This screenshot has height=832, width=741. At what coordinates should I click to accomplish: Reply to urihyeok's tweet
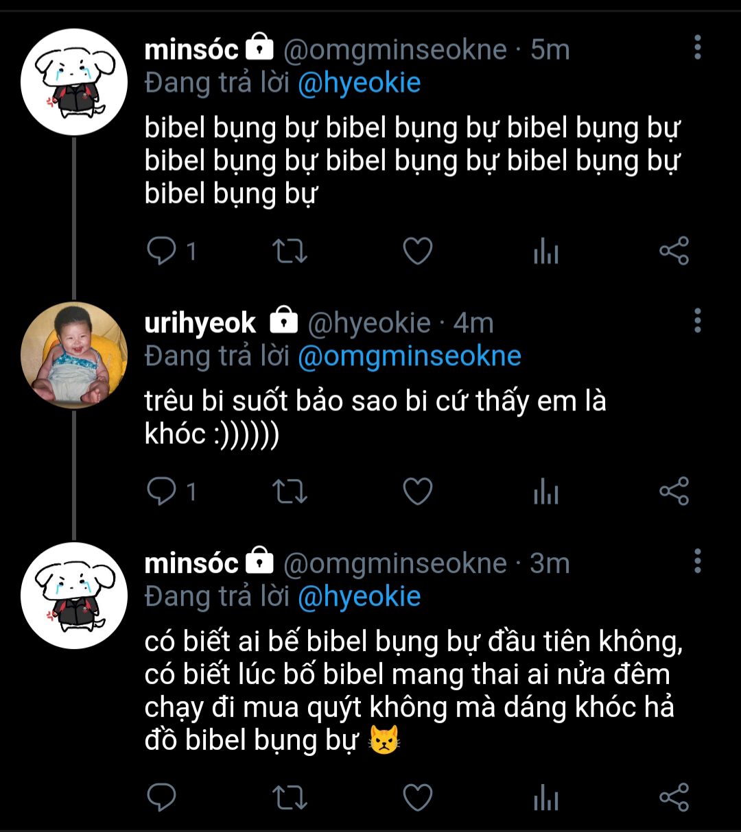coord(162,491)
